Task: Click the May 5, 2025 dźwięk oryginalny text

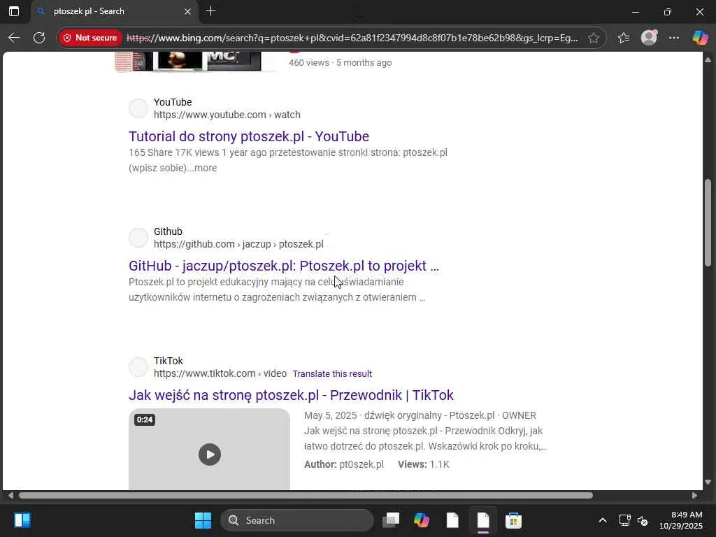Action: coord(420,415)
